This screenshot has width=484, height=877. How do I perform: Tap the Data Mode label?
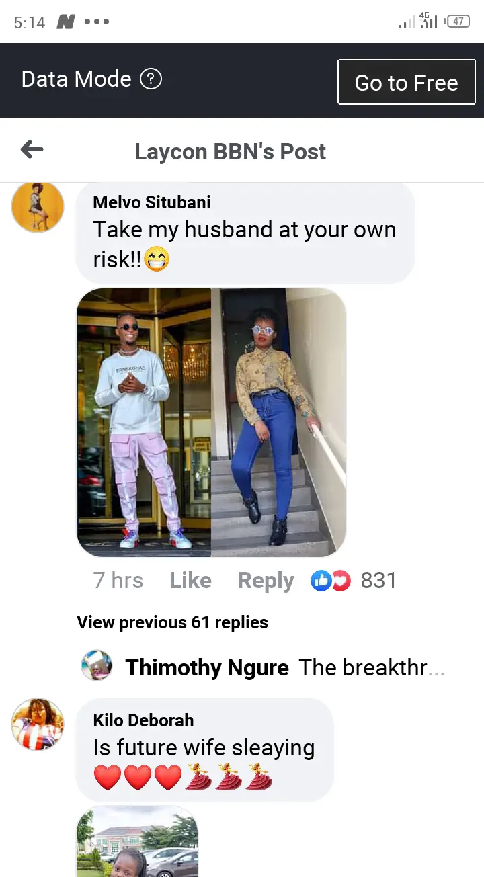click(x=76, y=79)
